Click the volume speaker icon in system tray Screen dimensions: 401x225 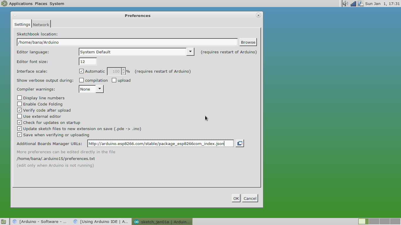(x=345, y=4)
